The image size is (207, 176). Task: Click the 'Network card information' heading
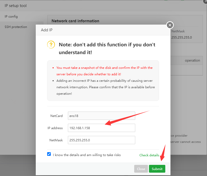tap(75, 21)
